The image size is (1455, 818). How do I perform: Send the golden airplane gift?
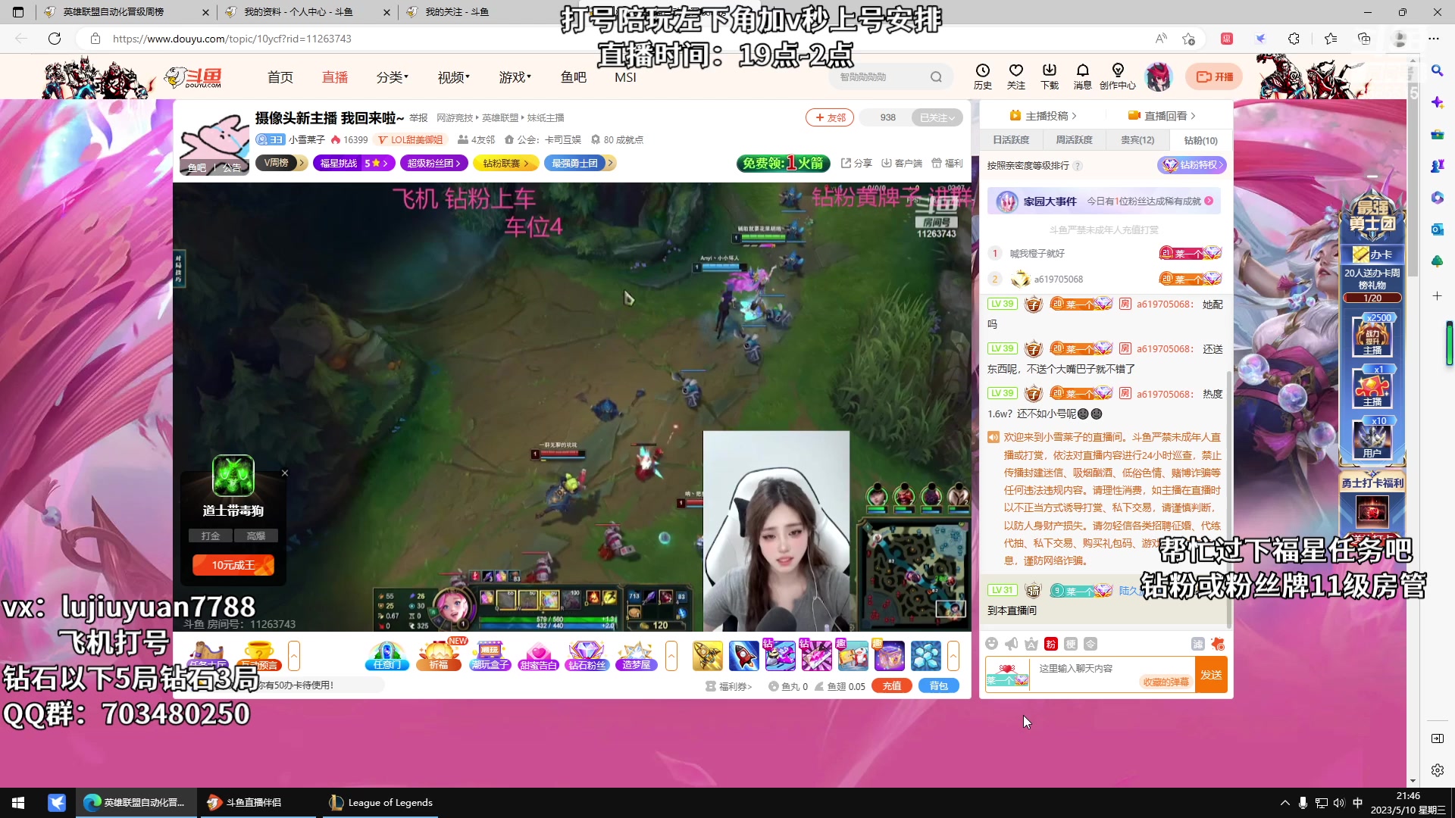point(708,656)
